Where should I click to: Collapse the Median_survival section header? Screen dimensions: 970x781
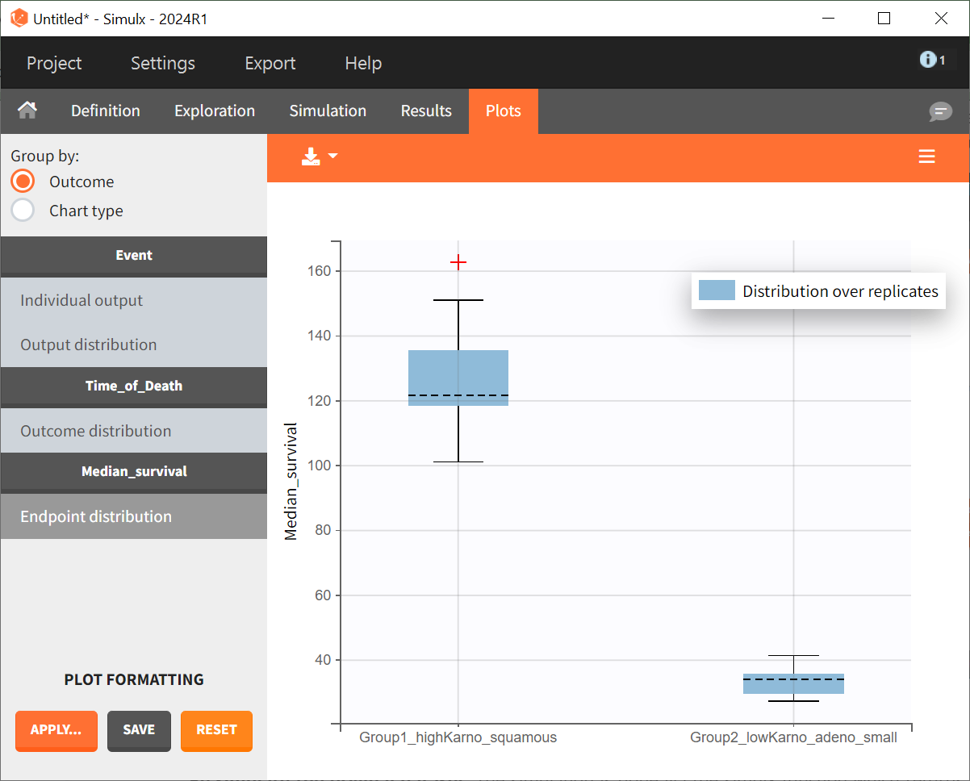click(x=134, y=471)
